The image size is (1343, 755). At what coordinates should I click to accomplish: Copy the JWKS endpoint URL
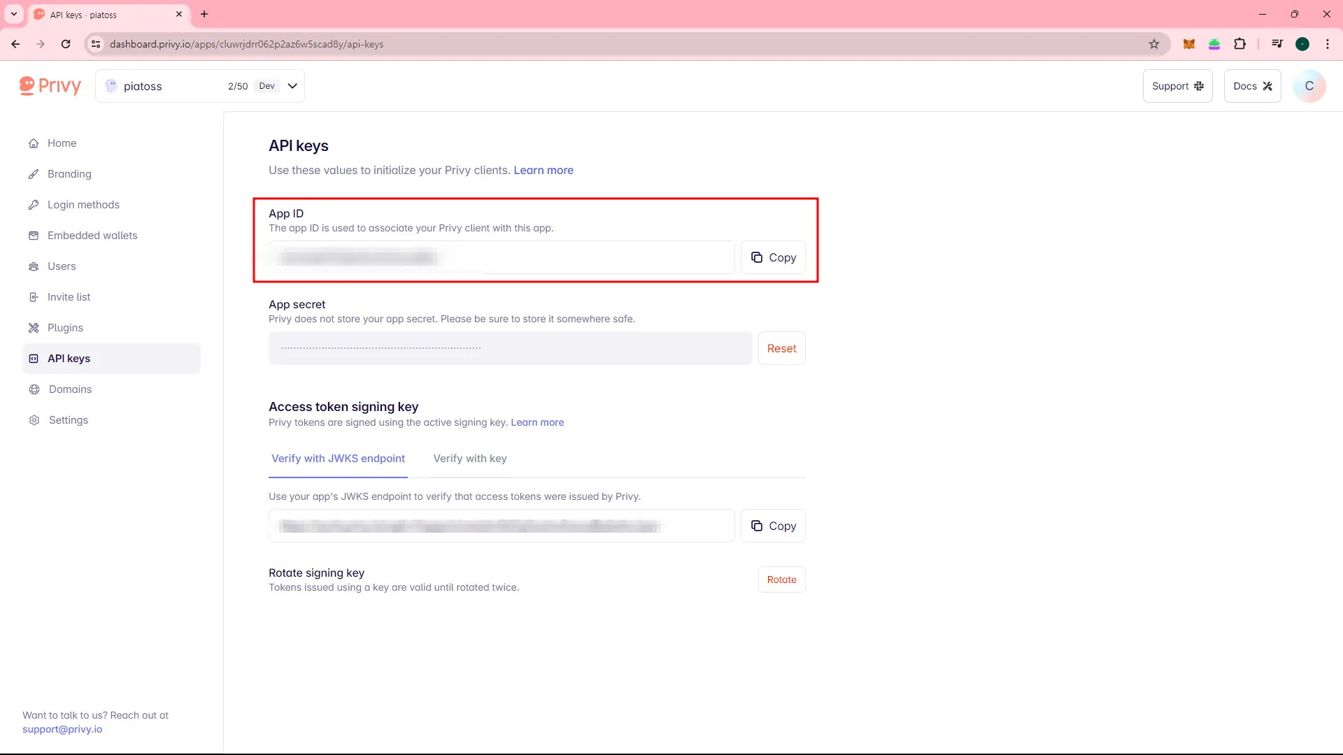point(773,526)
